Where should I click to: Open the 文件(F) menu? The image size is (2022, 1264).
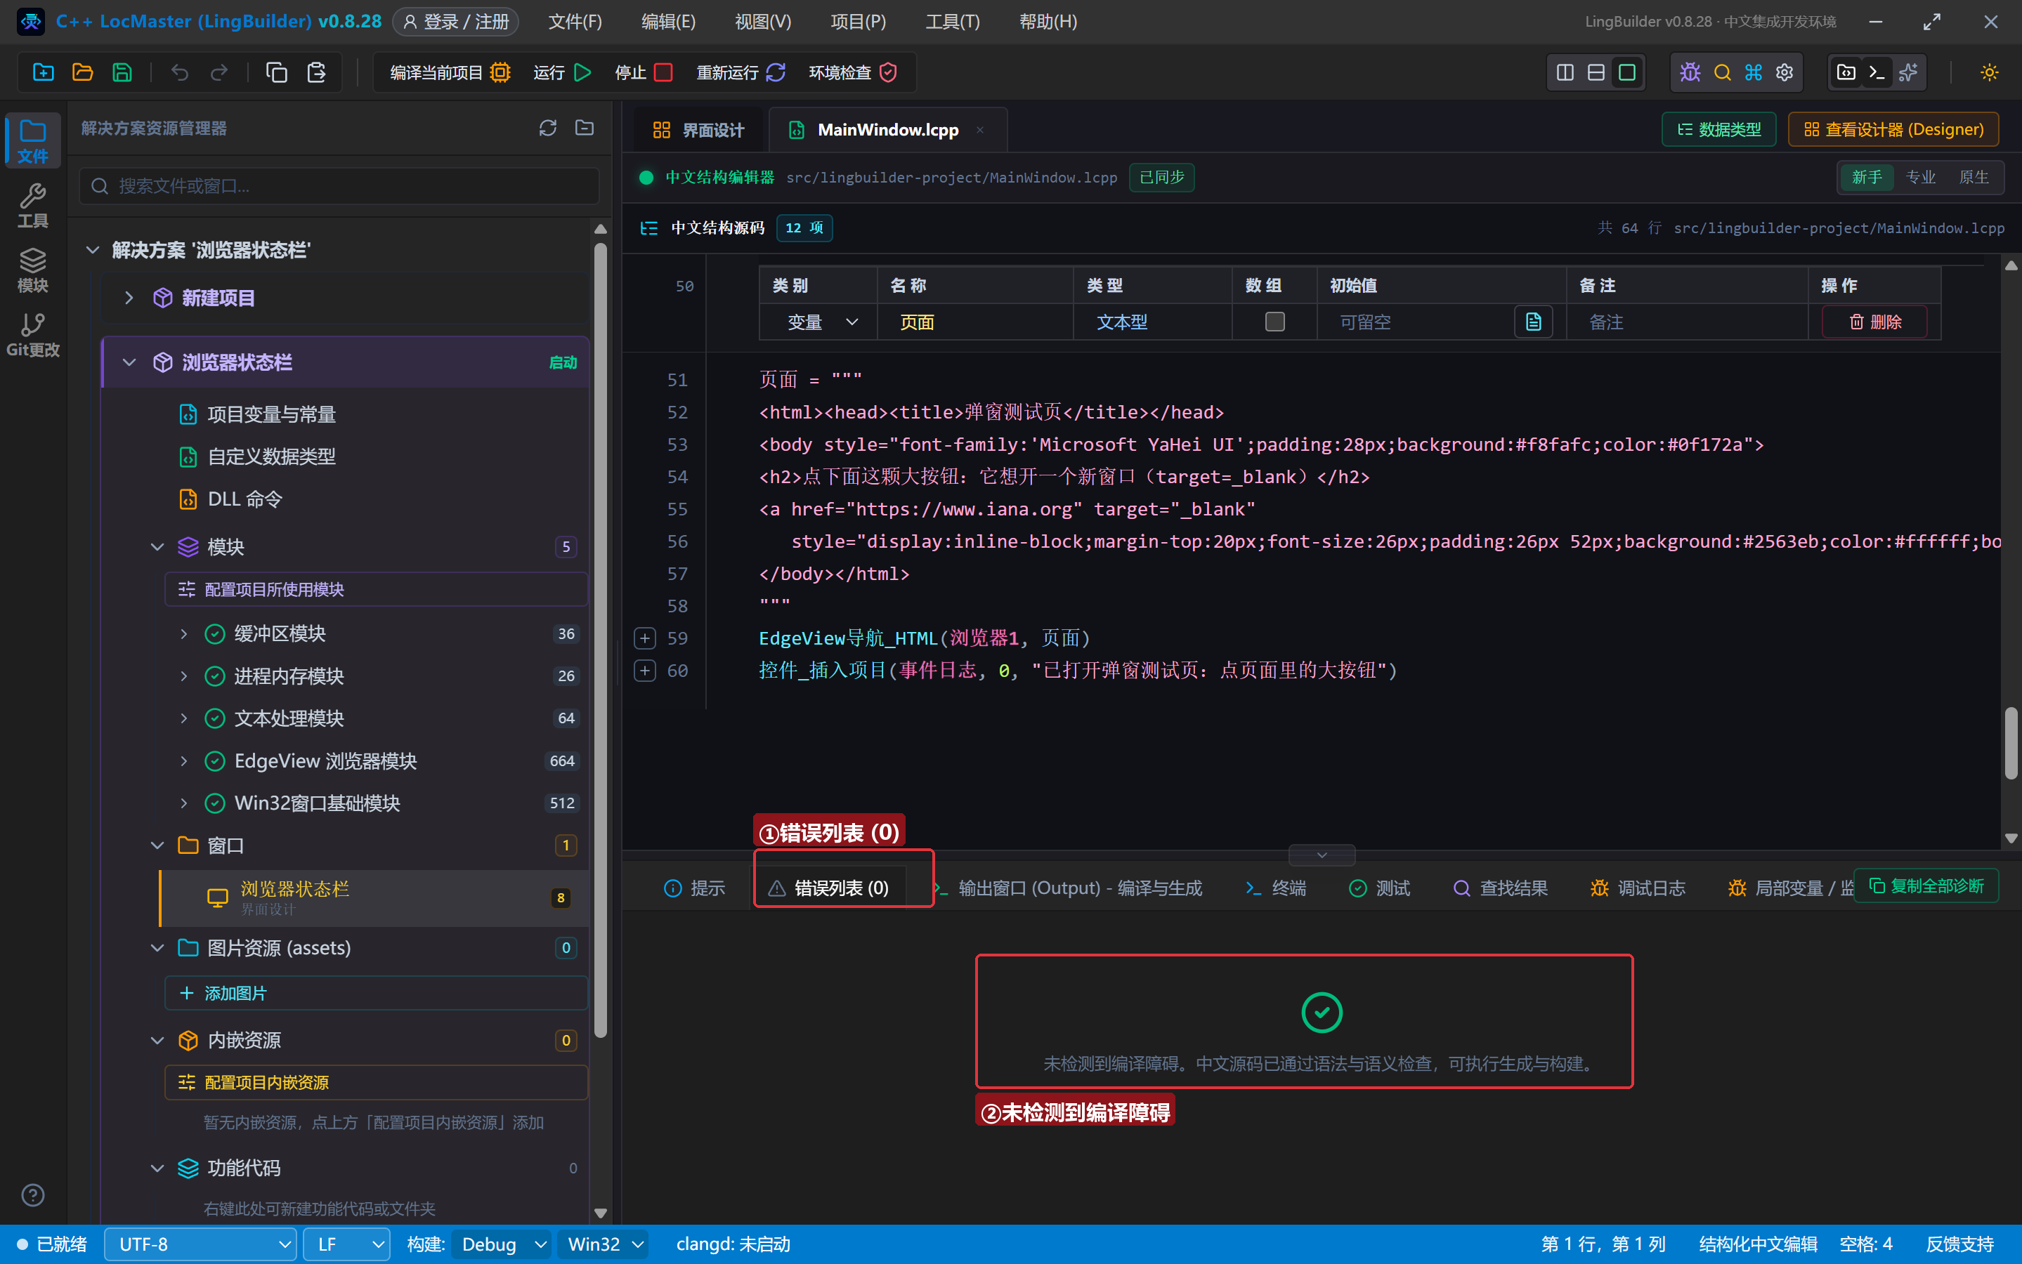(x=575, y=22)
